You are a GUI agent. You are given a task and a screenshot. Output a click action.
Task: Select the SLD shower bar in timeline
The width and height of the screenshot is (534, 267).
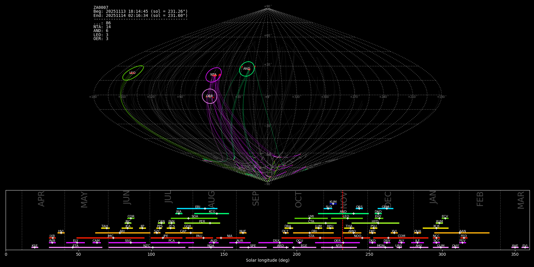pos(328,209)
